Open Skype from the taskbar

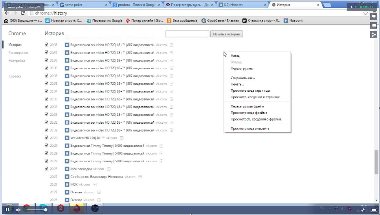coord(43,208)
